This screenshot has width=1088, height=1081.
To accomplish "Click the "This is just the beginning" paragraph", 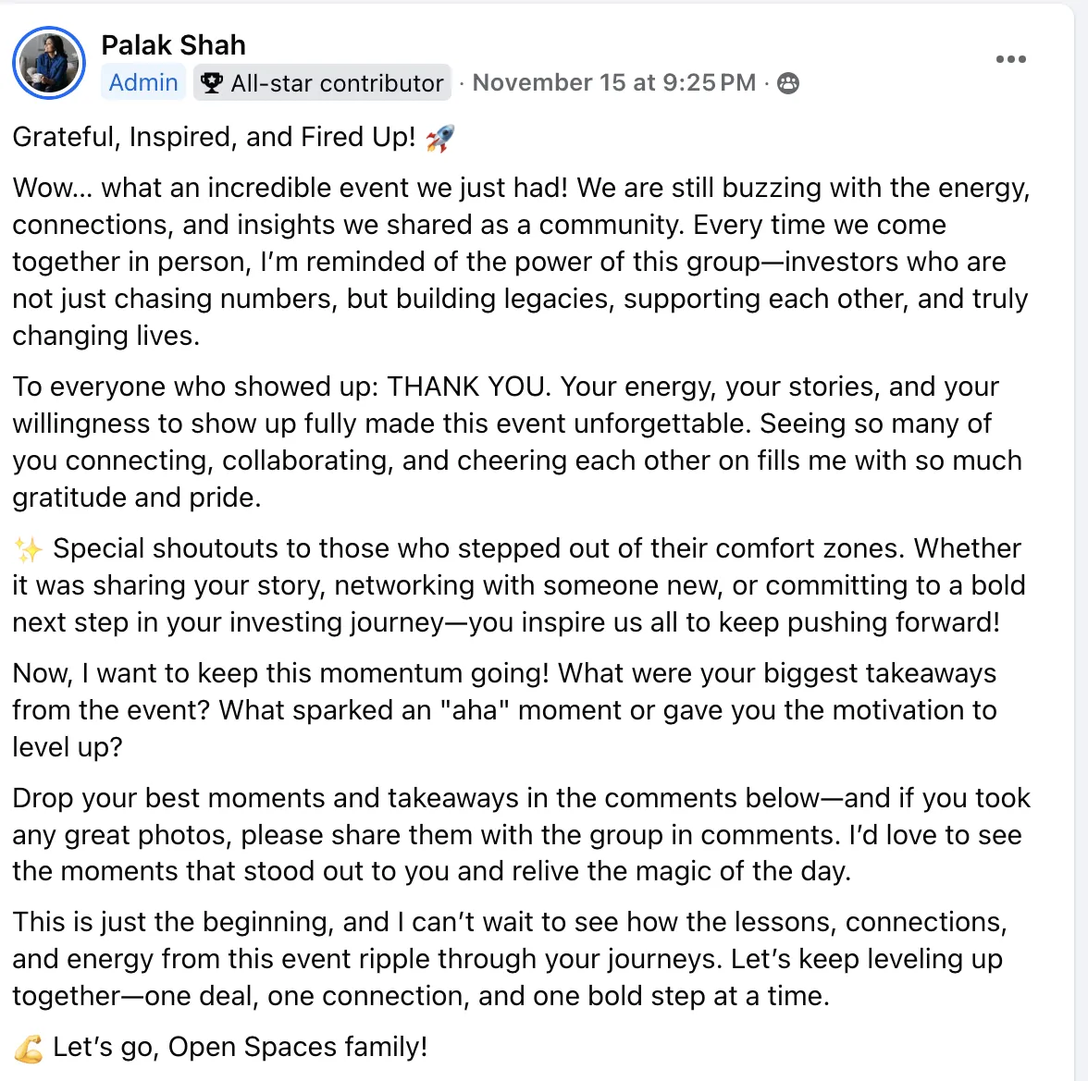I will pos(509,959).
